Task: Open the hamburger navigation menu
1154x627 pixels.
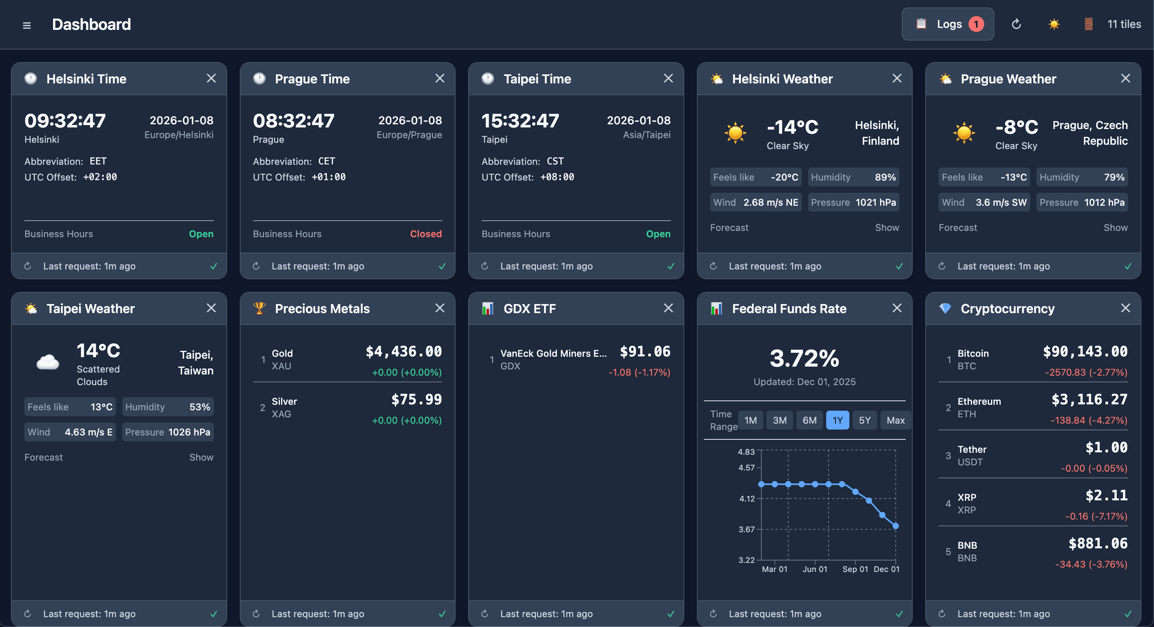Action: coord(27,25)
